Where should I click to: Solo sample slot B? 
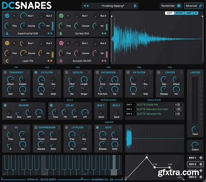coord(68,16)
